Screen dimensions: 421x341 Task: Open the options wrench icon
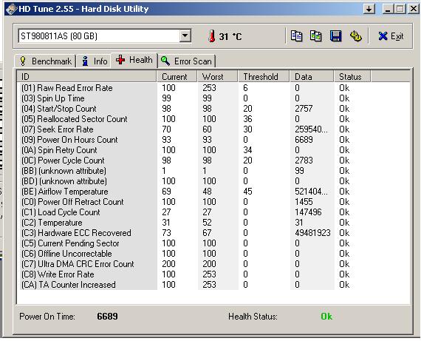pyautogui.click(x=356, y=36)
